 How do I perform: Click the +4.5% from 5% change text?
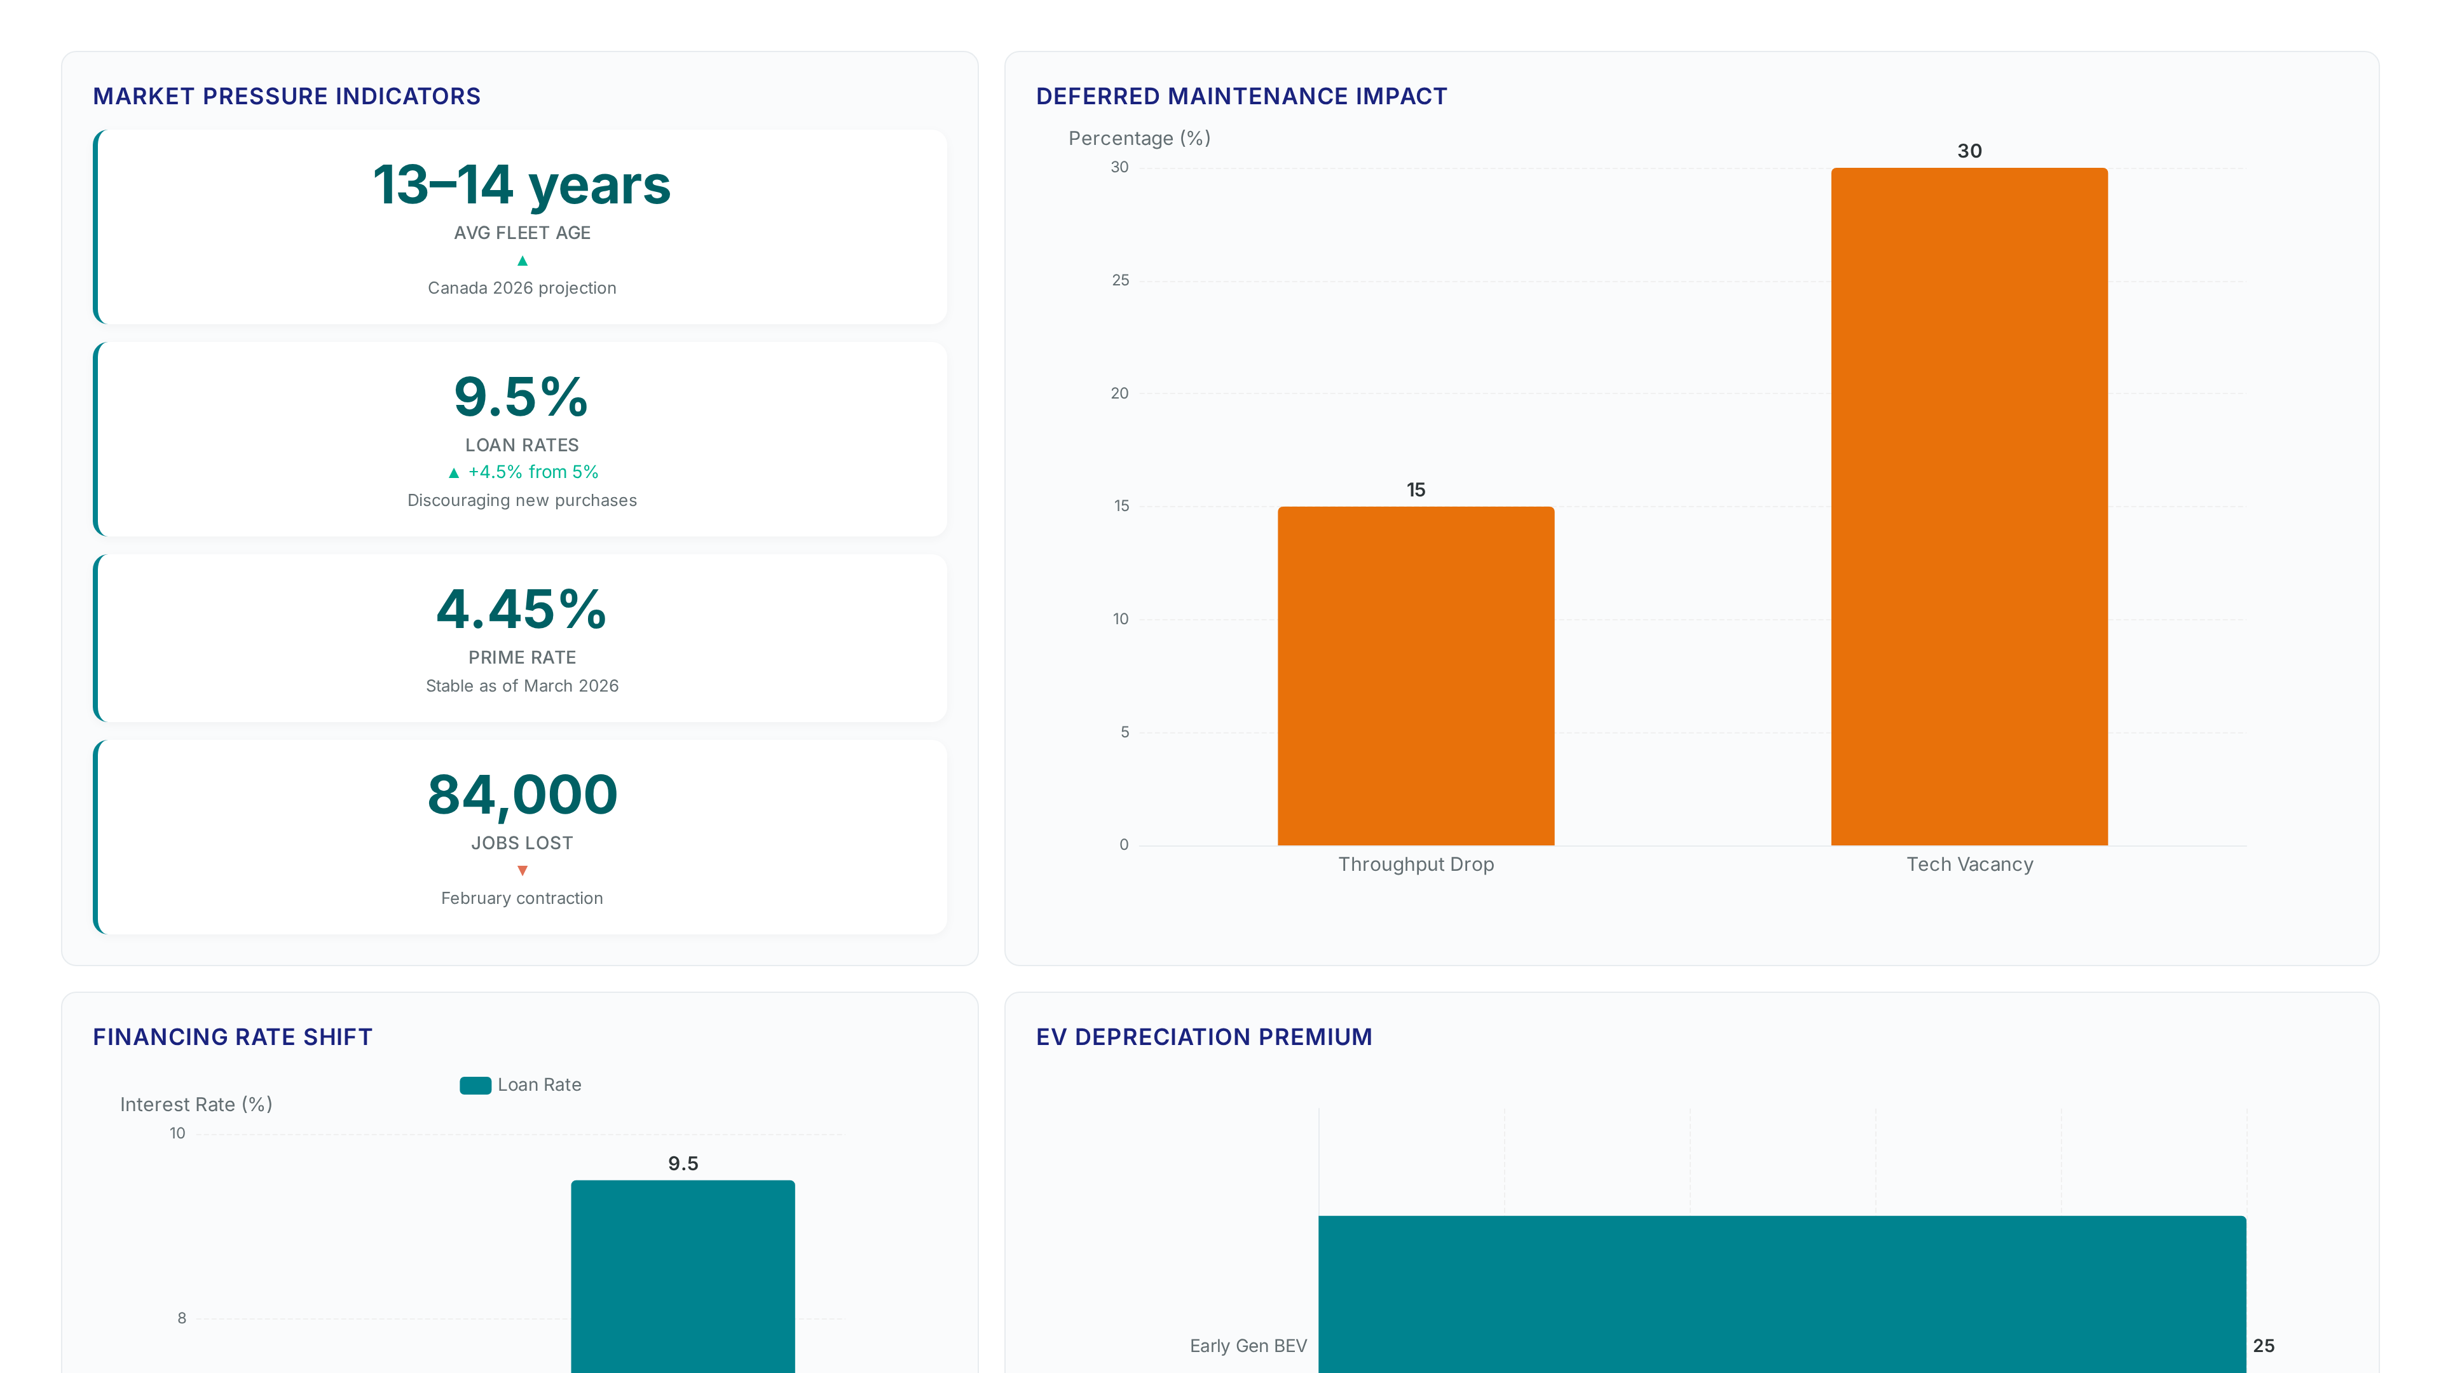tap(533, 472)
